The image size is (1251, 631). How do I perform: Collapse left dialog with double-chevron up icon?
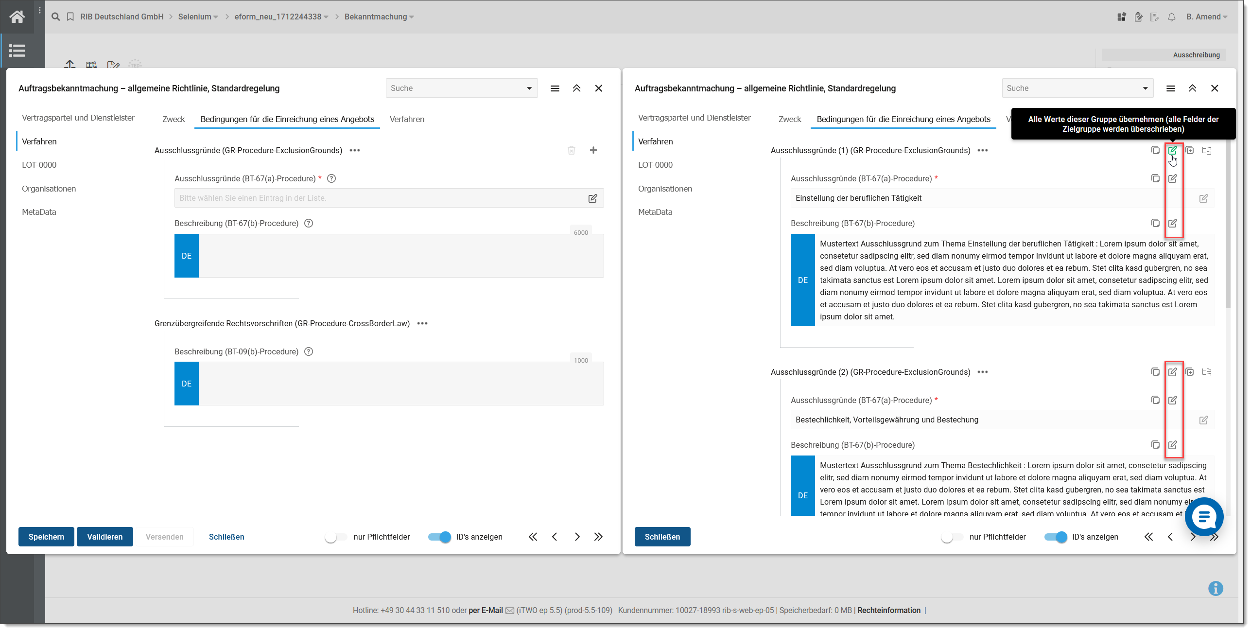click(x=576, y=88)
